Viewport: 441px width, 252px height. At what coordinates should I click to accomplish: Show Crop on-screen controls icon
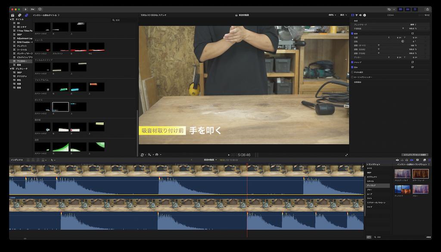pyautogui.click(x=413, y=62)
